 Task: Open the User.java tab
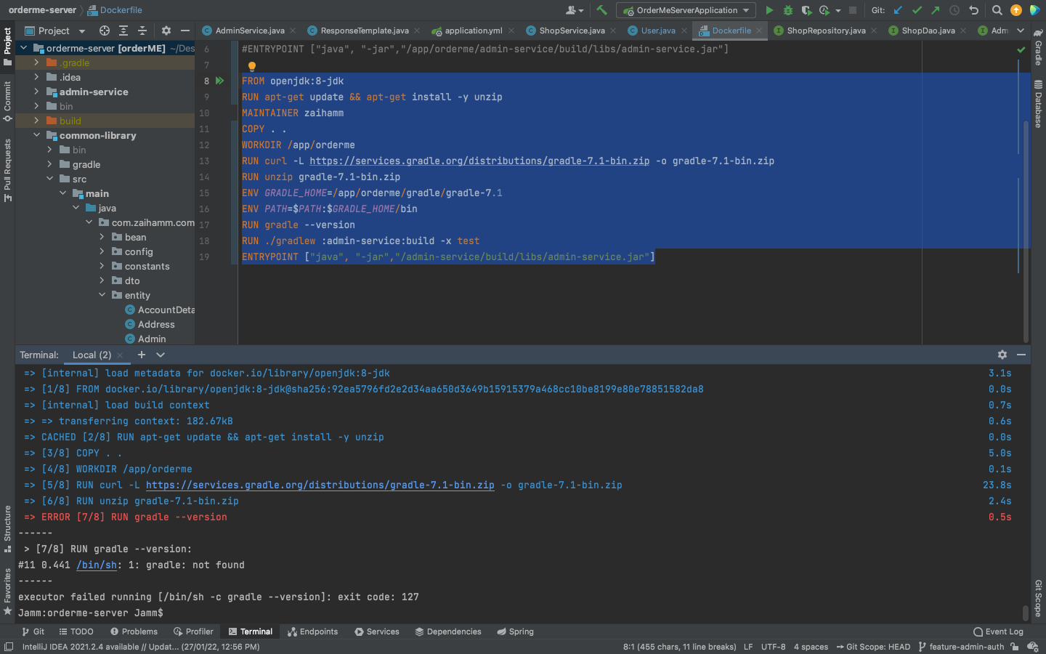(657, 31)
